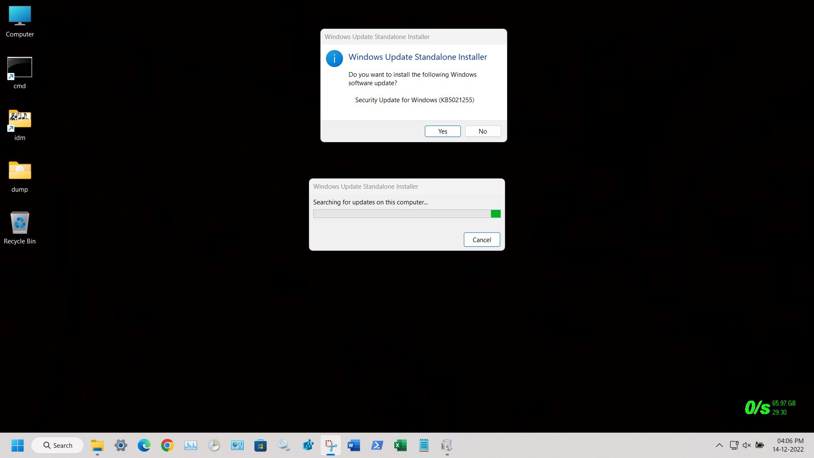Launch PowerShell from taskbar
The image size is (814, 458).
[x=377, y=445]
